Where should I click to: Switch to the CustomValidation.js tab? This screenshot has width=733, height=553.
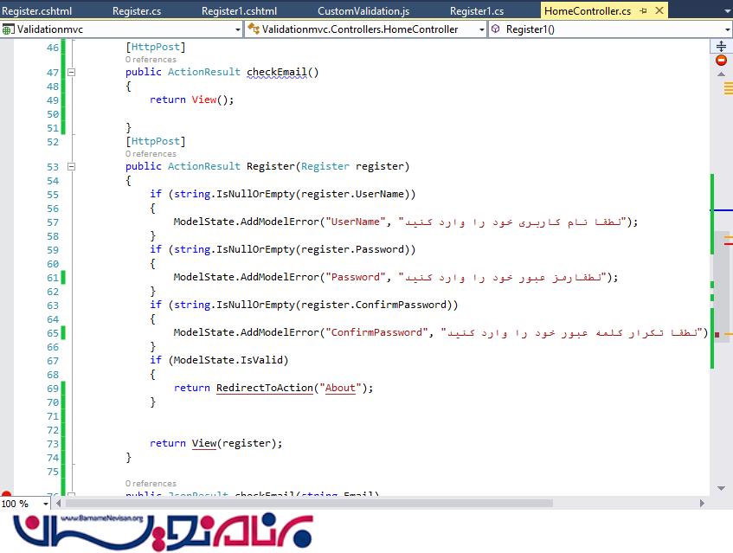[363, 11]
